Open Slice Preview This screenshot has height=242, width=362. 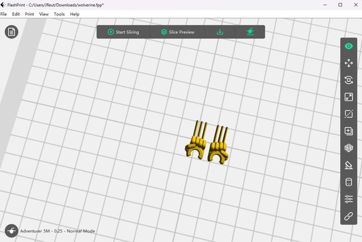click(177, 32)
